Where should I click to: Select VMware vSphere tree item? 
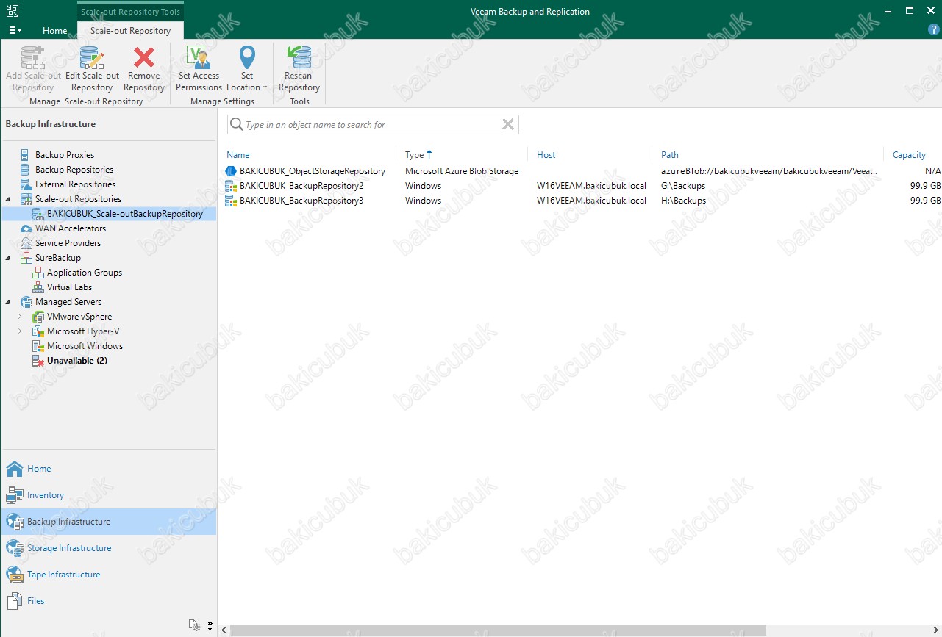point(79,317)
